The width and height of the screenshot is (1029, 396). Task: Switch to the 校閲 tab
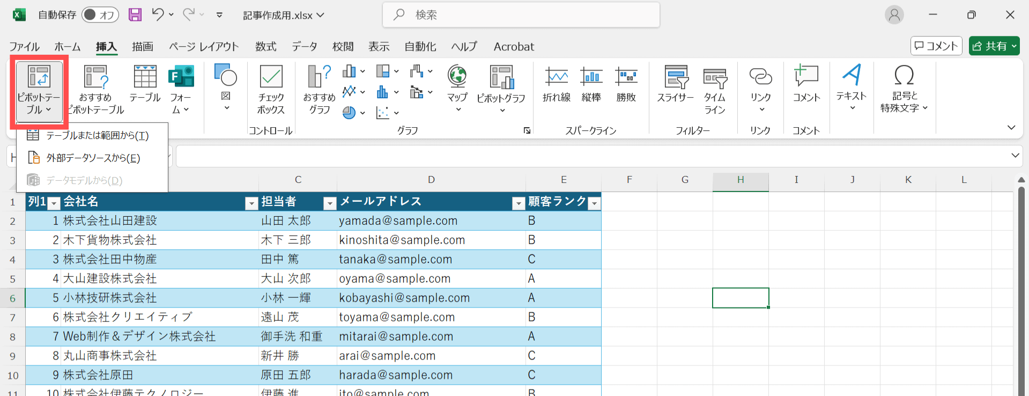(x=343, y=47)
